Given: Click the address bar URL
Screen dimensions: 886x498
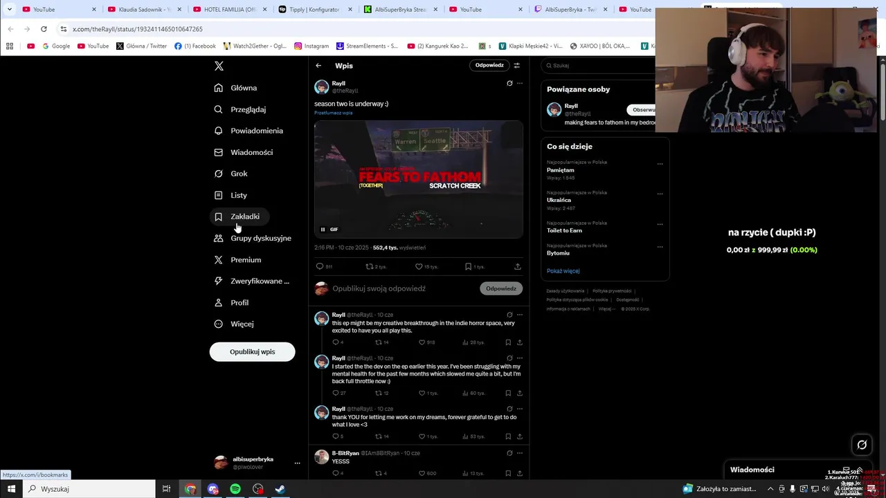Looking at the screenshot, I should coord(137,29).
